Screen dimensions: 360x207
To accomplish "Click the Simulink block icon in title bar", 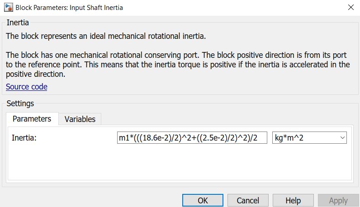I will click(8, 7).
